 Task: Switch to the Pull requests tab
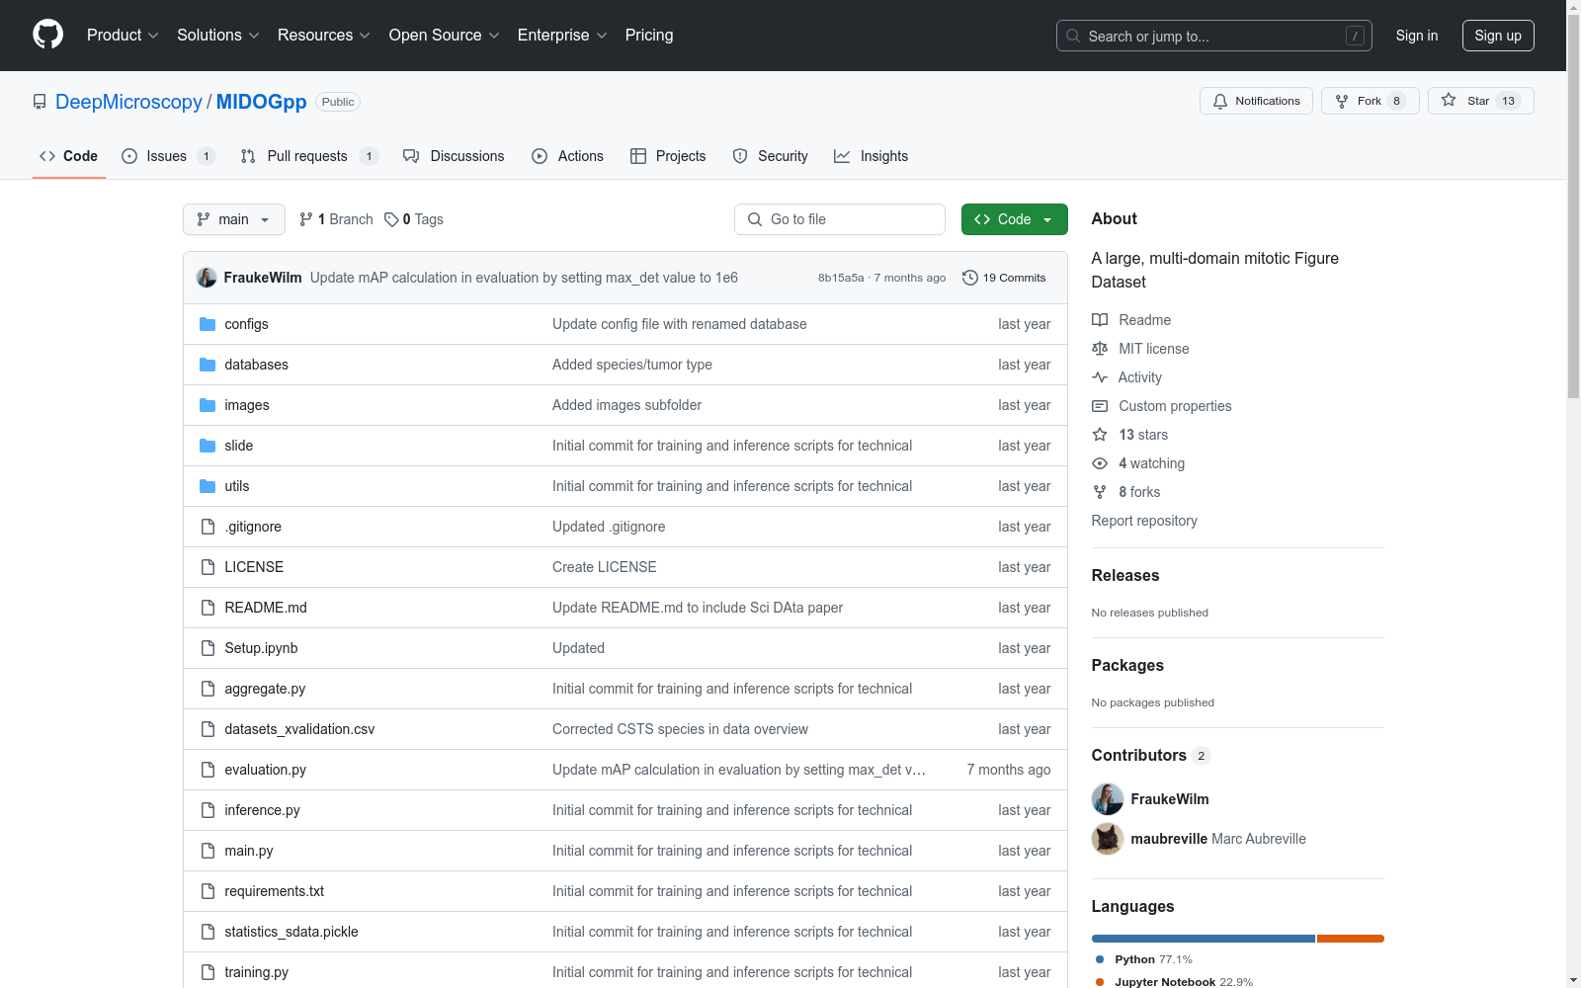309,156
